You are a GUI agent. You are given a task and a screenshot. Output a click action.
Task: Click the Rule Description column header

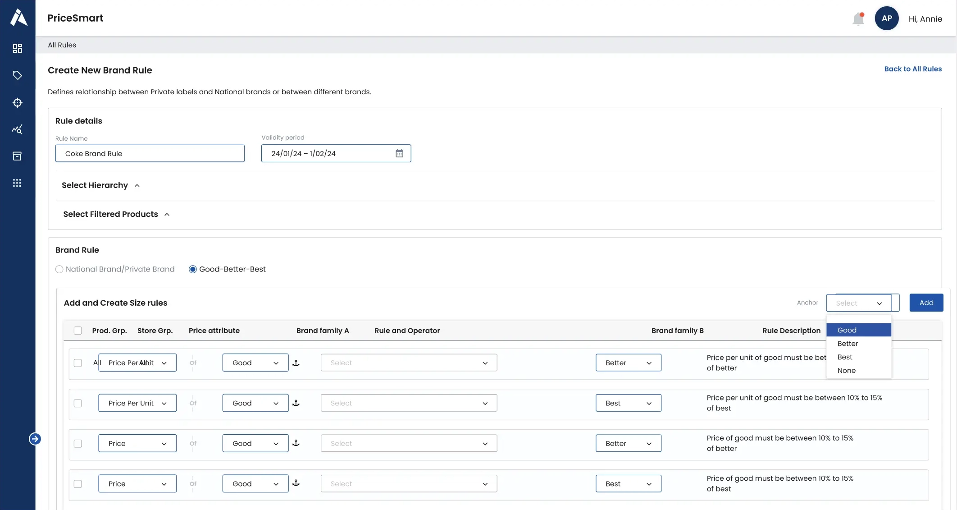tap(791, 331)
